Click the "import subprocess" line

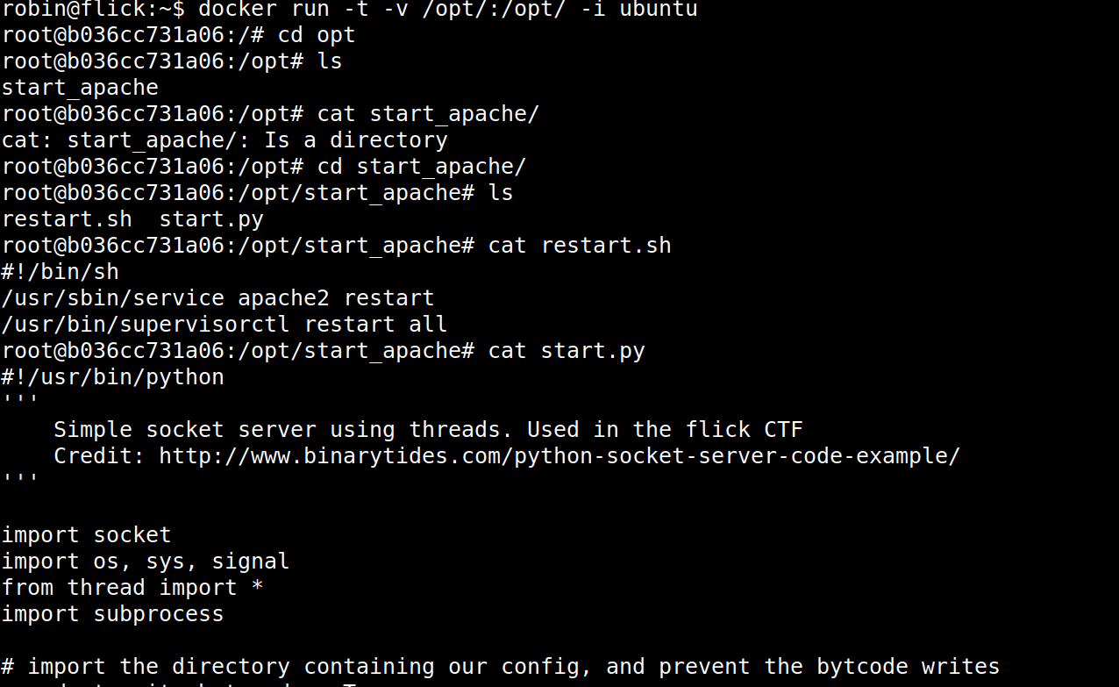(112, 614)
